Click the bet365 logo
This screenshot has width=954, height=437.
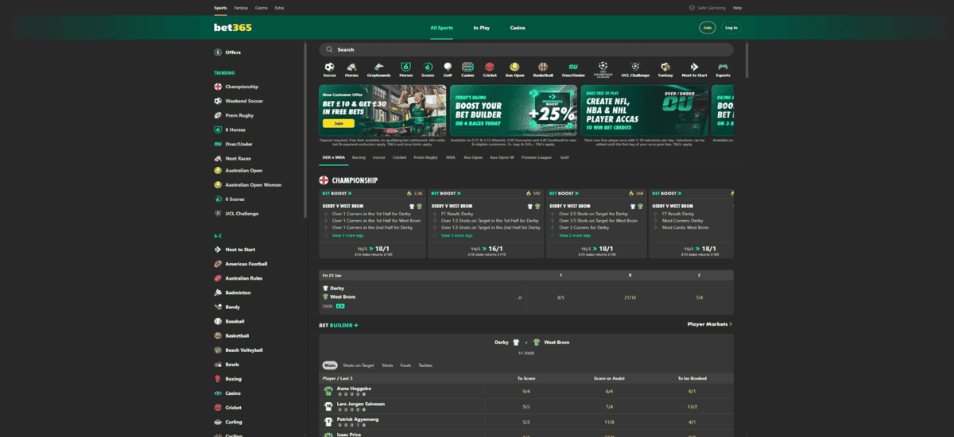tap(233, 28)
